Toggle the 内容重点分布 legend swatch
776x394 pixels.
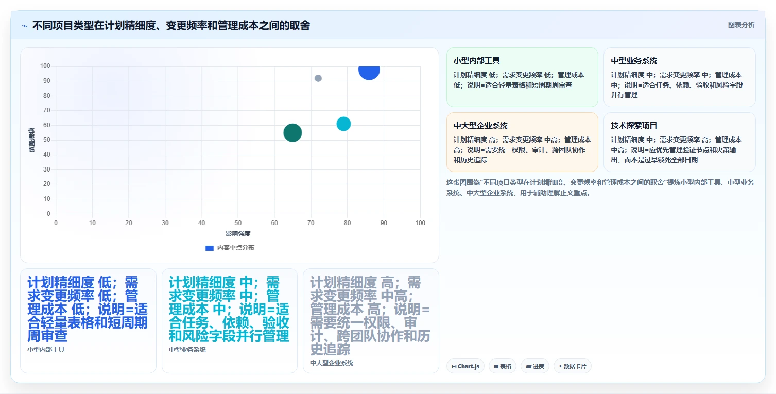point(210,248)
